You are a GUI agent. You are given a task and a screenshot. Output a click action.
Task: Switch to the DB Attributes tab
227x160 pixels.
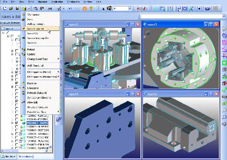(x=25, y=157)
